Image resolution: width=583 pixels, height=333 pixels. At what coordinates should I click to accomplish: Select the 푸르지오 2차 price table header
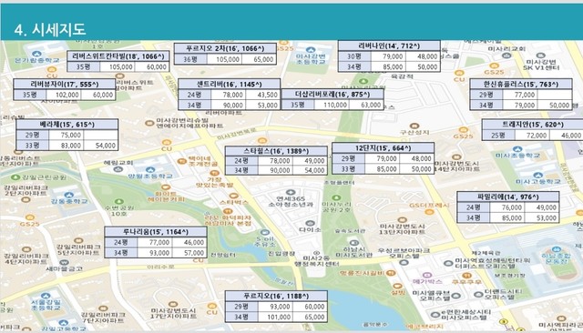tap(225, 48)
